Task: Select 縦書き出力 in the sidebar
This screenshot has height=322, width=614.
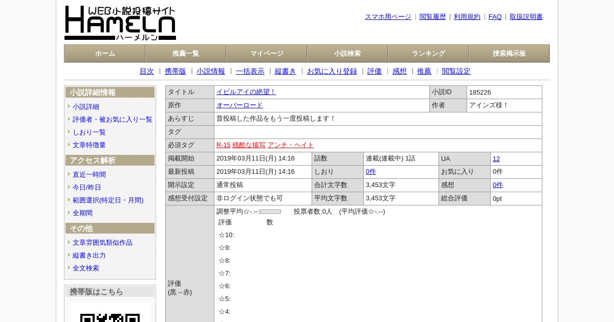Action: coord(89,256)
